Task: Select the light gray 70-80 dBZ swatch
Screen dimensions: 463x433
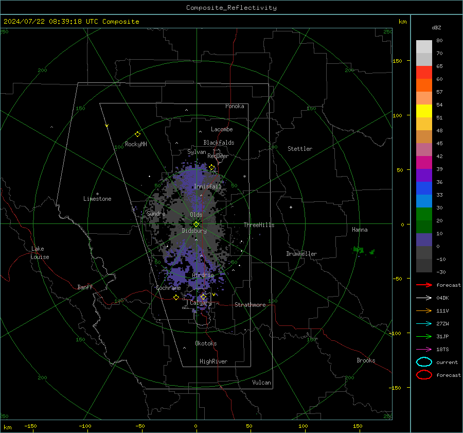Action: [x=424, y=47]
